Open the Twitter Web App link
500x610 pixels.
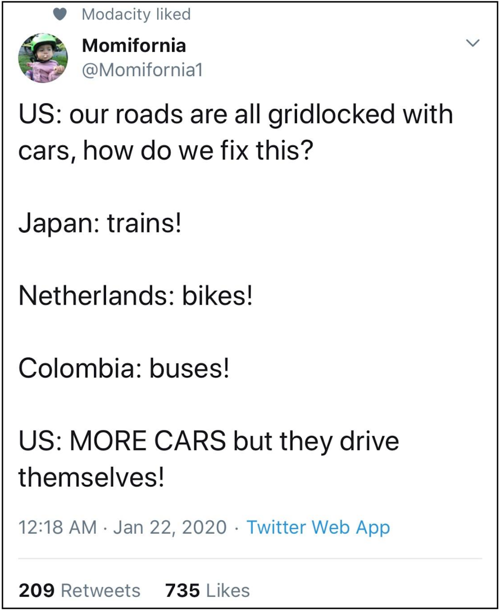point(318,527)
